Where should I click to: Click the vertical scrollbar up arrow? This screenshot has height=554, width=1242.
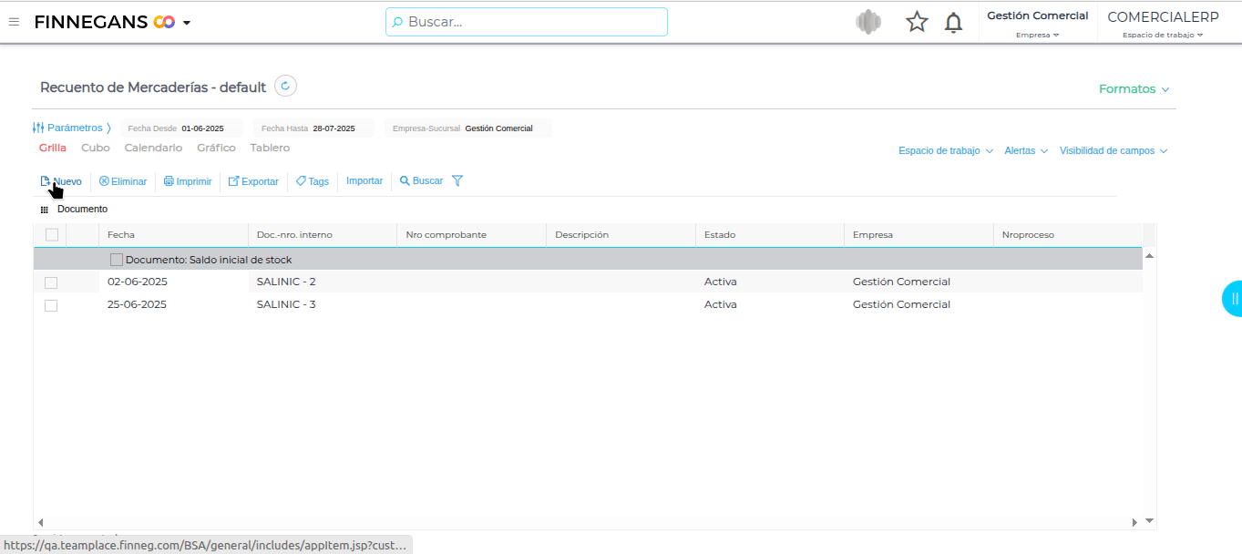coord(1149,257)
